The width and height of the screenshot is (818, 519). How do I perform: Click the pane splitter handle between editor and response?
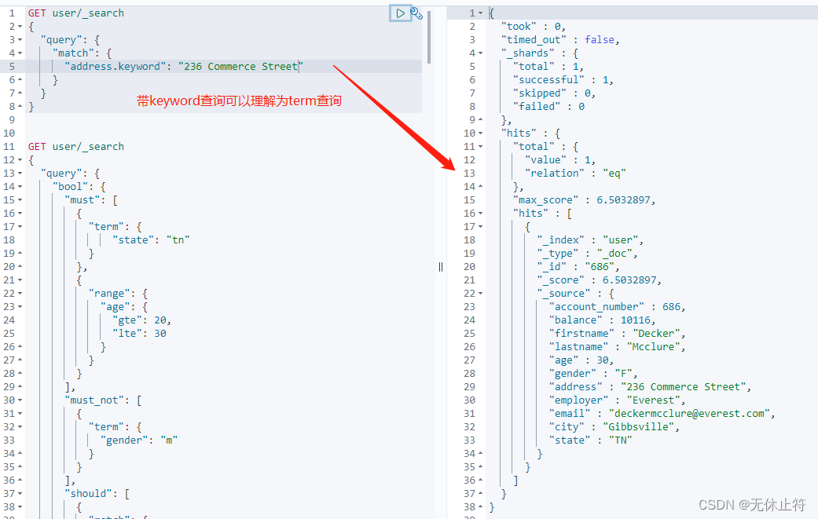point(441,267)
